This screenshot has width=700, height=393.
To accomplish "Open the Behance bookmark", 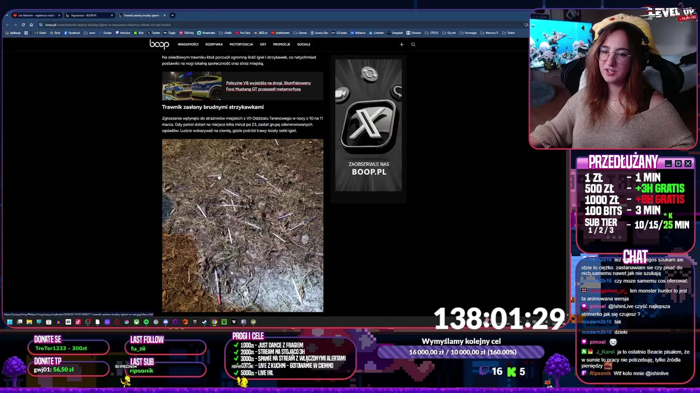I will [x=358, y=33].
